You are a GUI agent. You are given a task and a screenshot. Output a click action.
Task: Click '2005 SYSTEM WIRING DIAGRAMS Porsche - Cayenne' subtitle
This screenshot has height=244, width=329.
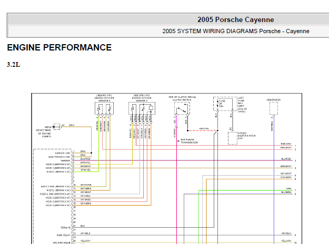coord(236,31)
